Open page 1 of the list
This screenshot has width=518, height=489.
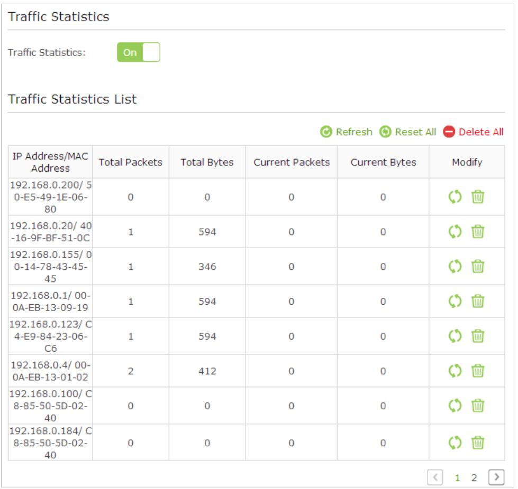pos(458,478)
